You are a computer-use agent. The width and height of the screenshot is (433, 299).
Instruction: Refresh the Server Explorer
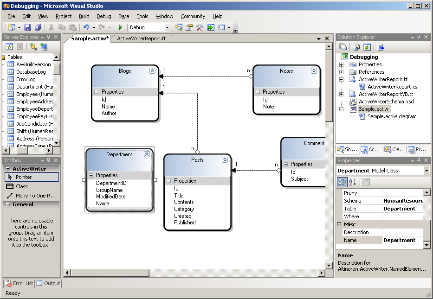(x=9, y=47)
